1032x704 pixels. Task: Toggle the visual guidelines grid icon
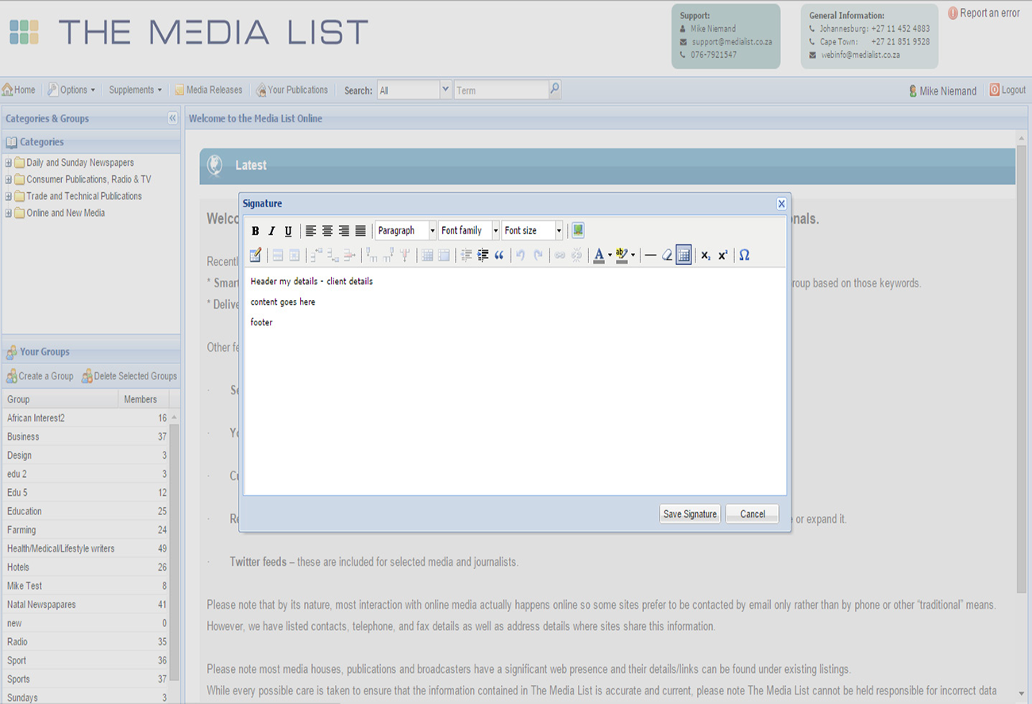(684, 255)
